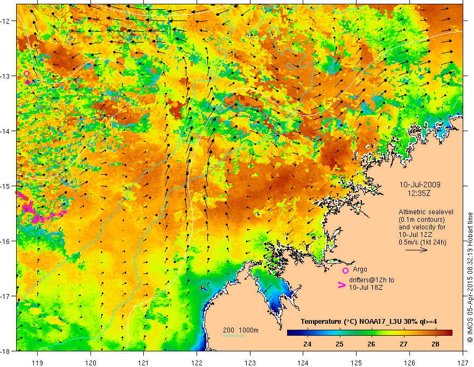Click the colour bar tick label '26'
The width and height of the screenshot is (474, 367).
(371, 344)
